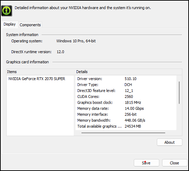Select the Direct3D feature level row
Screen dimensions: 189x171
coord(126,91)
